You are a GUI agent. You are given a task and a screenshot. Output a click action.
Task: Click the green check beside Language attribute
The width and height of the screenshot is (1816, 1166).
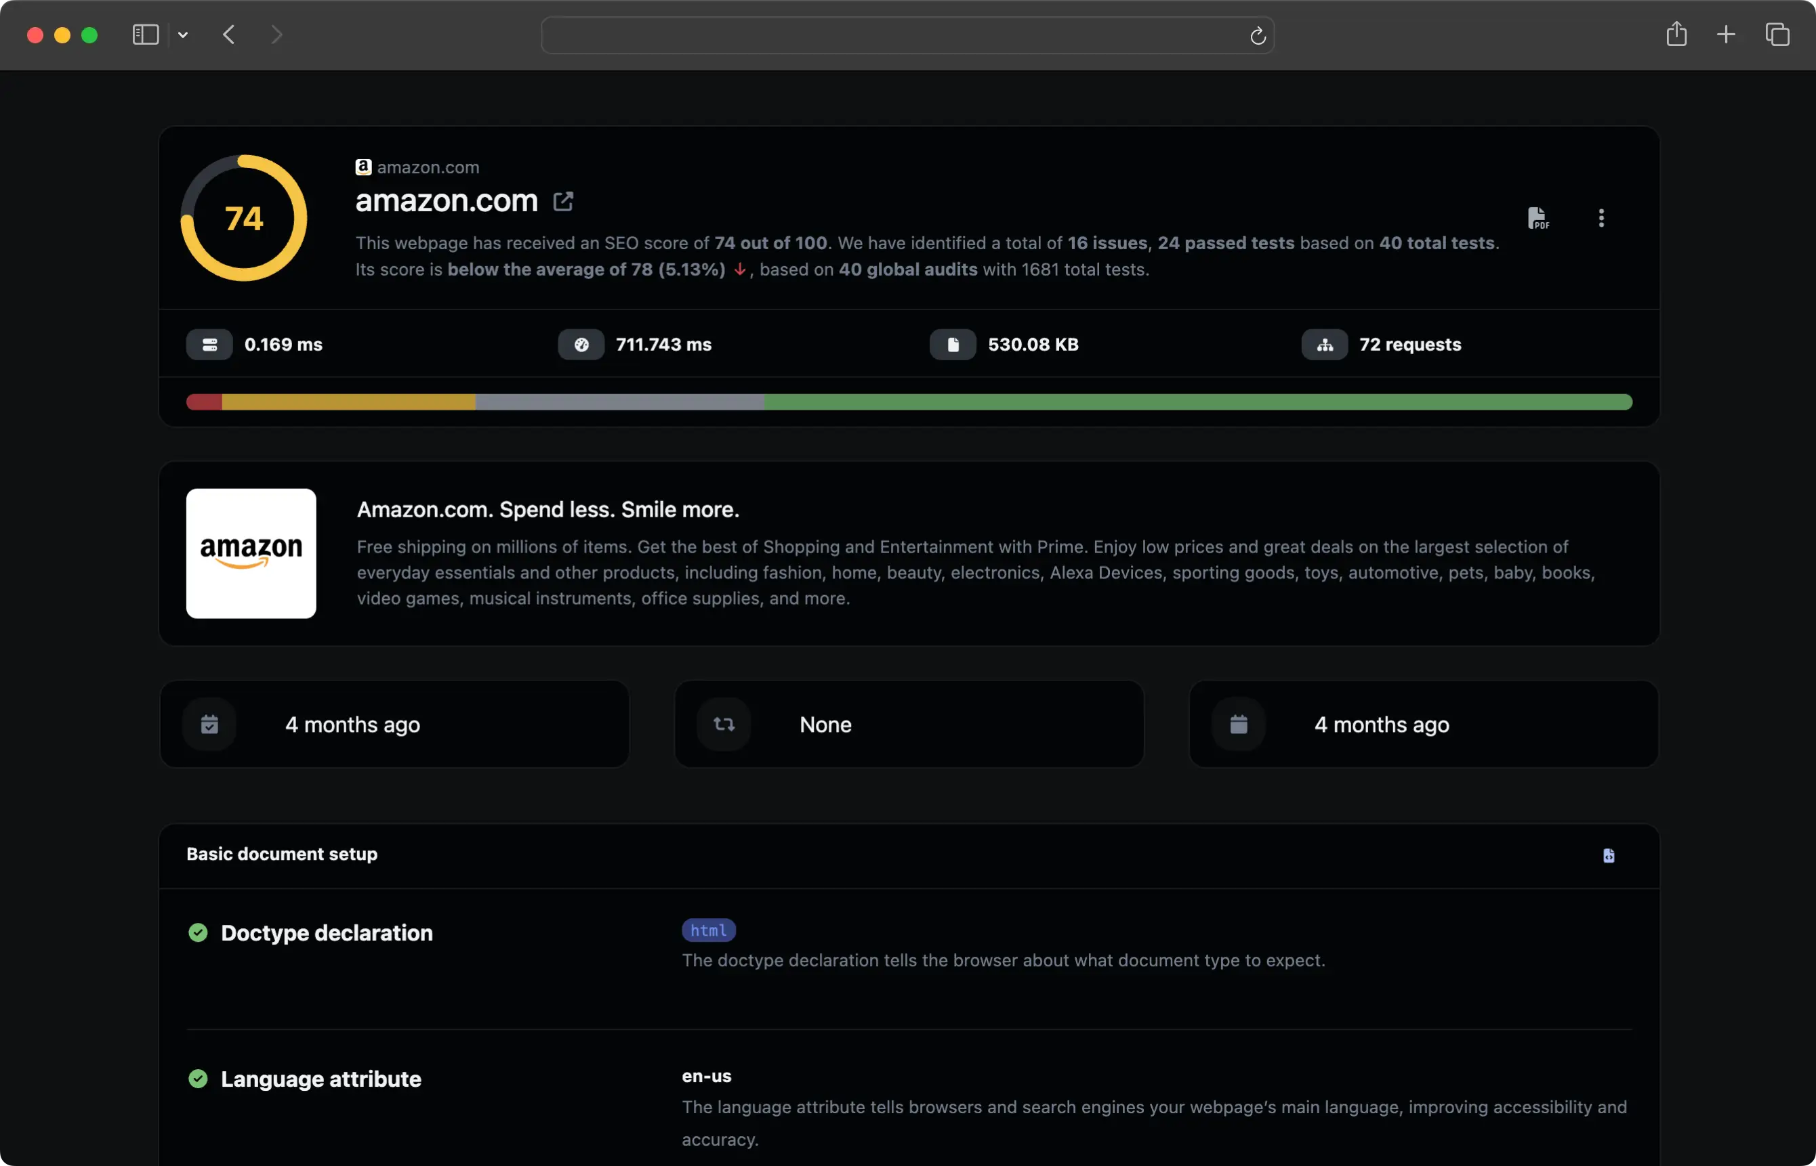(x=198, y=1079)
